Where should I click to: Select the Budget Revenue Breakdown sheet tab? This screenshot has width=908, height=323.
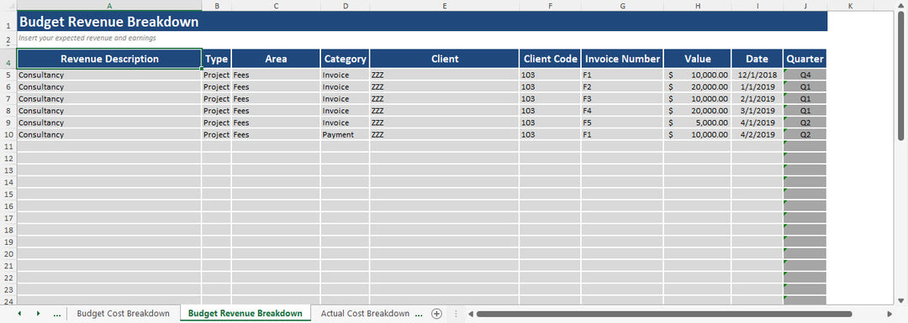tap(245, 313)
